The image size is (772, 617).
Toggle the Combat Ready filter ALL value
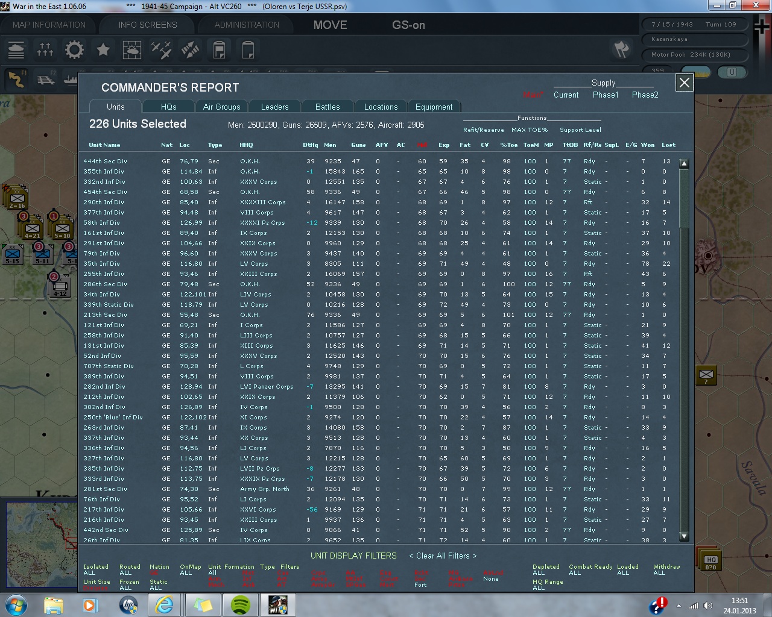click(x=575, y=572)
